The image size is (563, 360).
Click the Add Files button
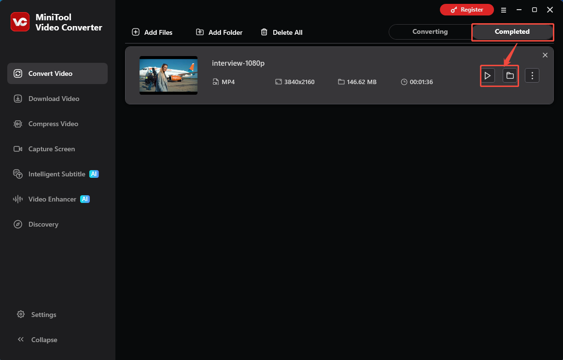click(152, 32)
